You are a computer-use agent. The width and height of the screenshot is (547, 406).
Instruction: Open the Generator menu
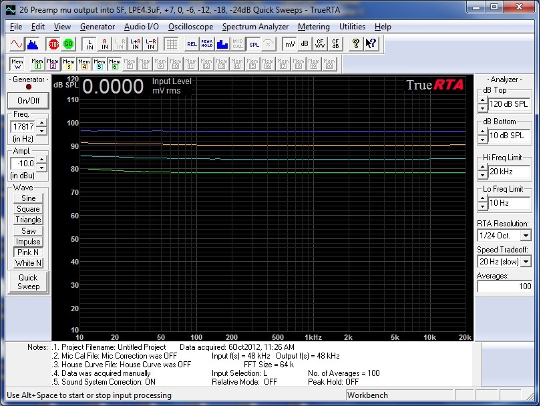pyautogui.click(x=98, y=27)
